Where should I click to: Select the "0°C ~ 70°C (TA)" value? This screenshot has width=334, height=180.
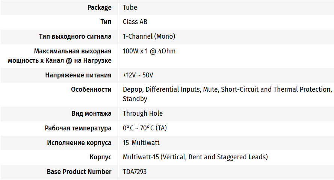point(145,128)
